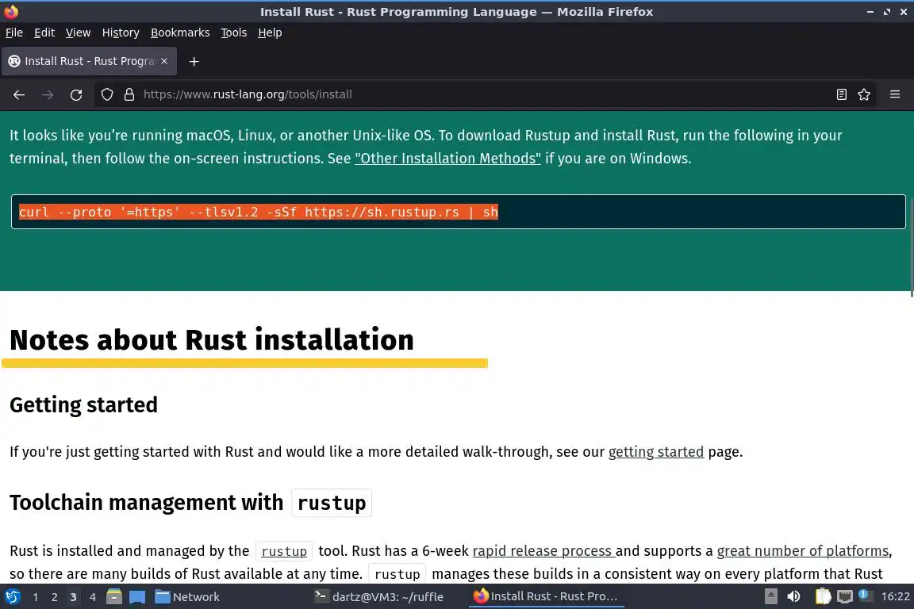Switch to workspace 2
This screenshot has width=914, height=609.
pyautogui.click(x=55, y=597)
